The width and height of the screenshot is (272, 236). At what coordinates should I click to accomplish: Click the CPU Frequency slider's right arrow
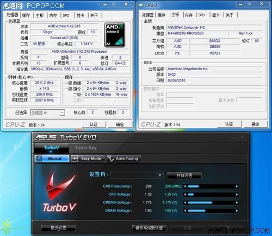pyautogui.click(x=237, y=187)
